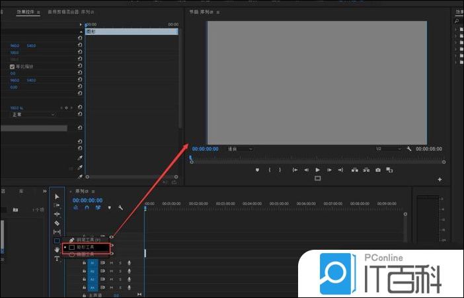The image size is (464, 298).
Task: Click Export Frame camera icon
Action: coord(378,170)
